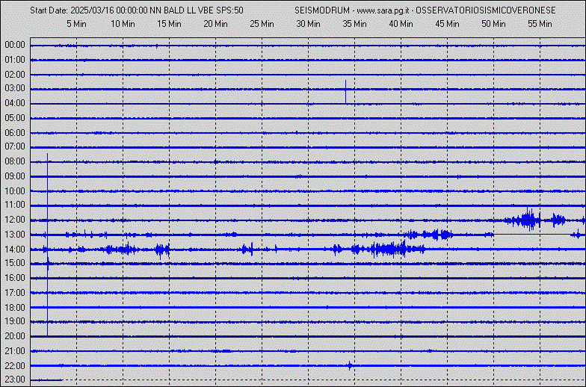Click the 25 Min column header

(x=262, y=24)
